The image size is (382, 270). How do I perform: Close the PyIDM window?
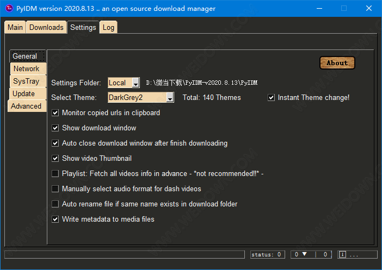point(369,8)
